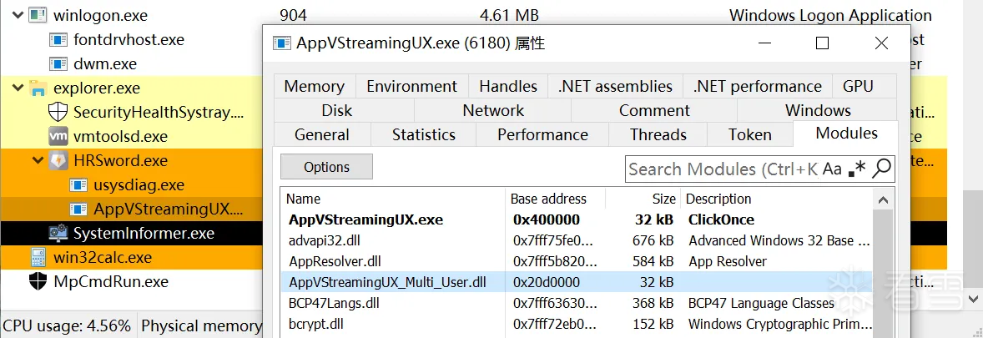Sort modules by Base address column

tap(548, 199)
